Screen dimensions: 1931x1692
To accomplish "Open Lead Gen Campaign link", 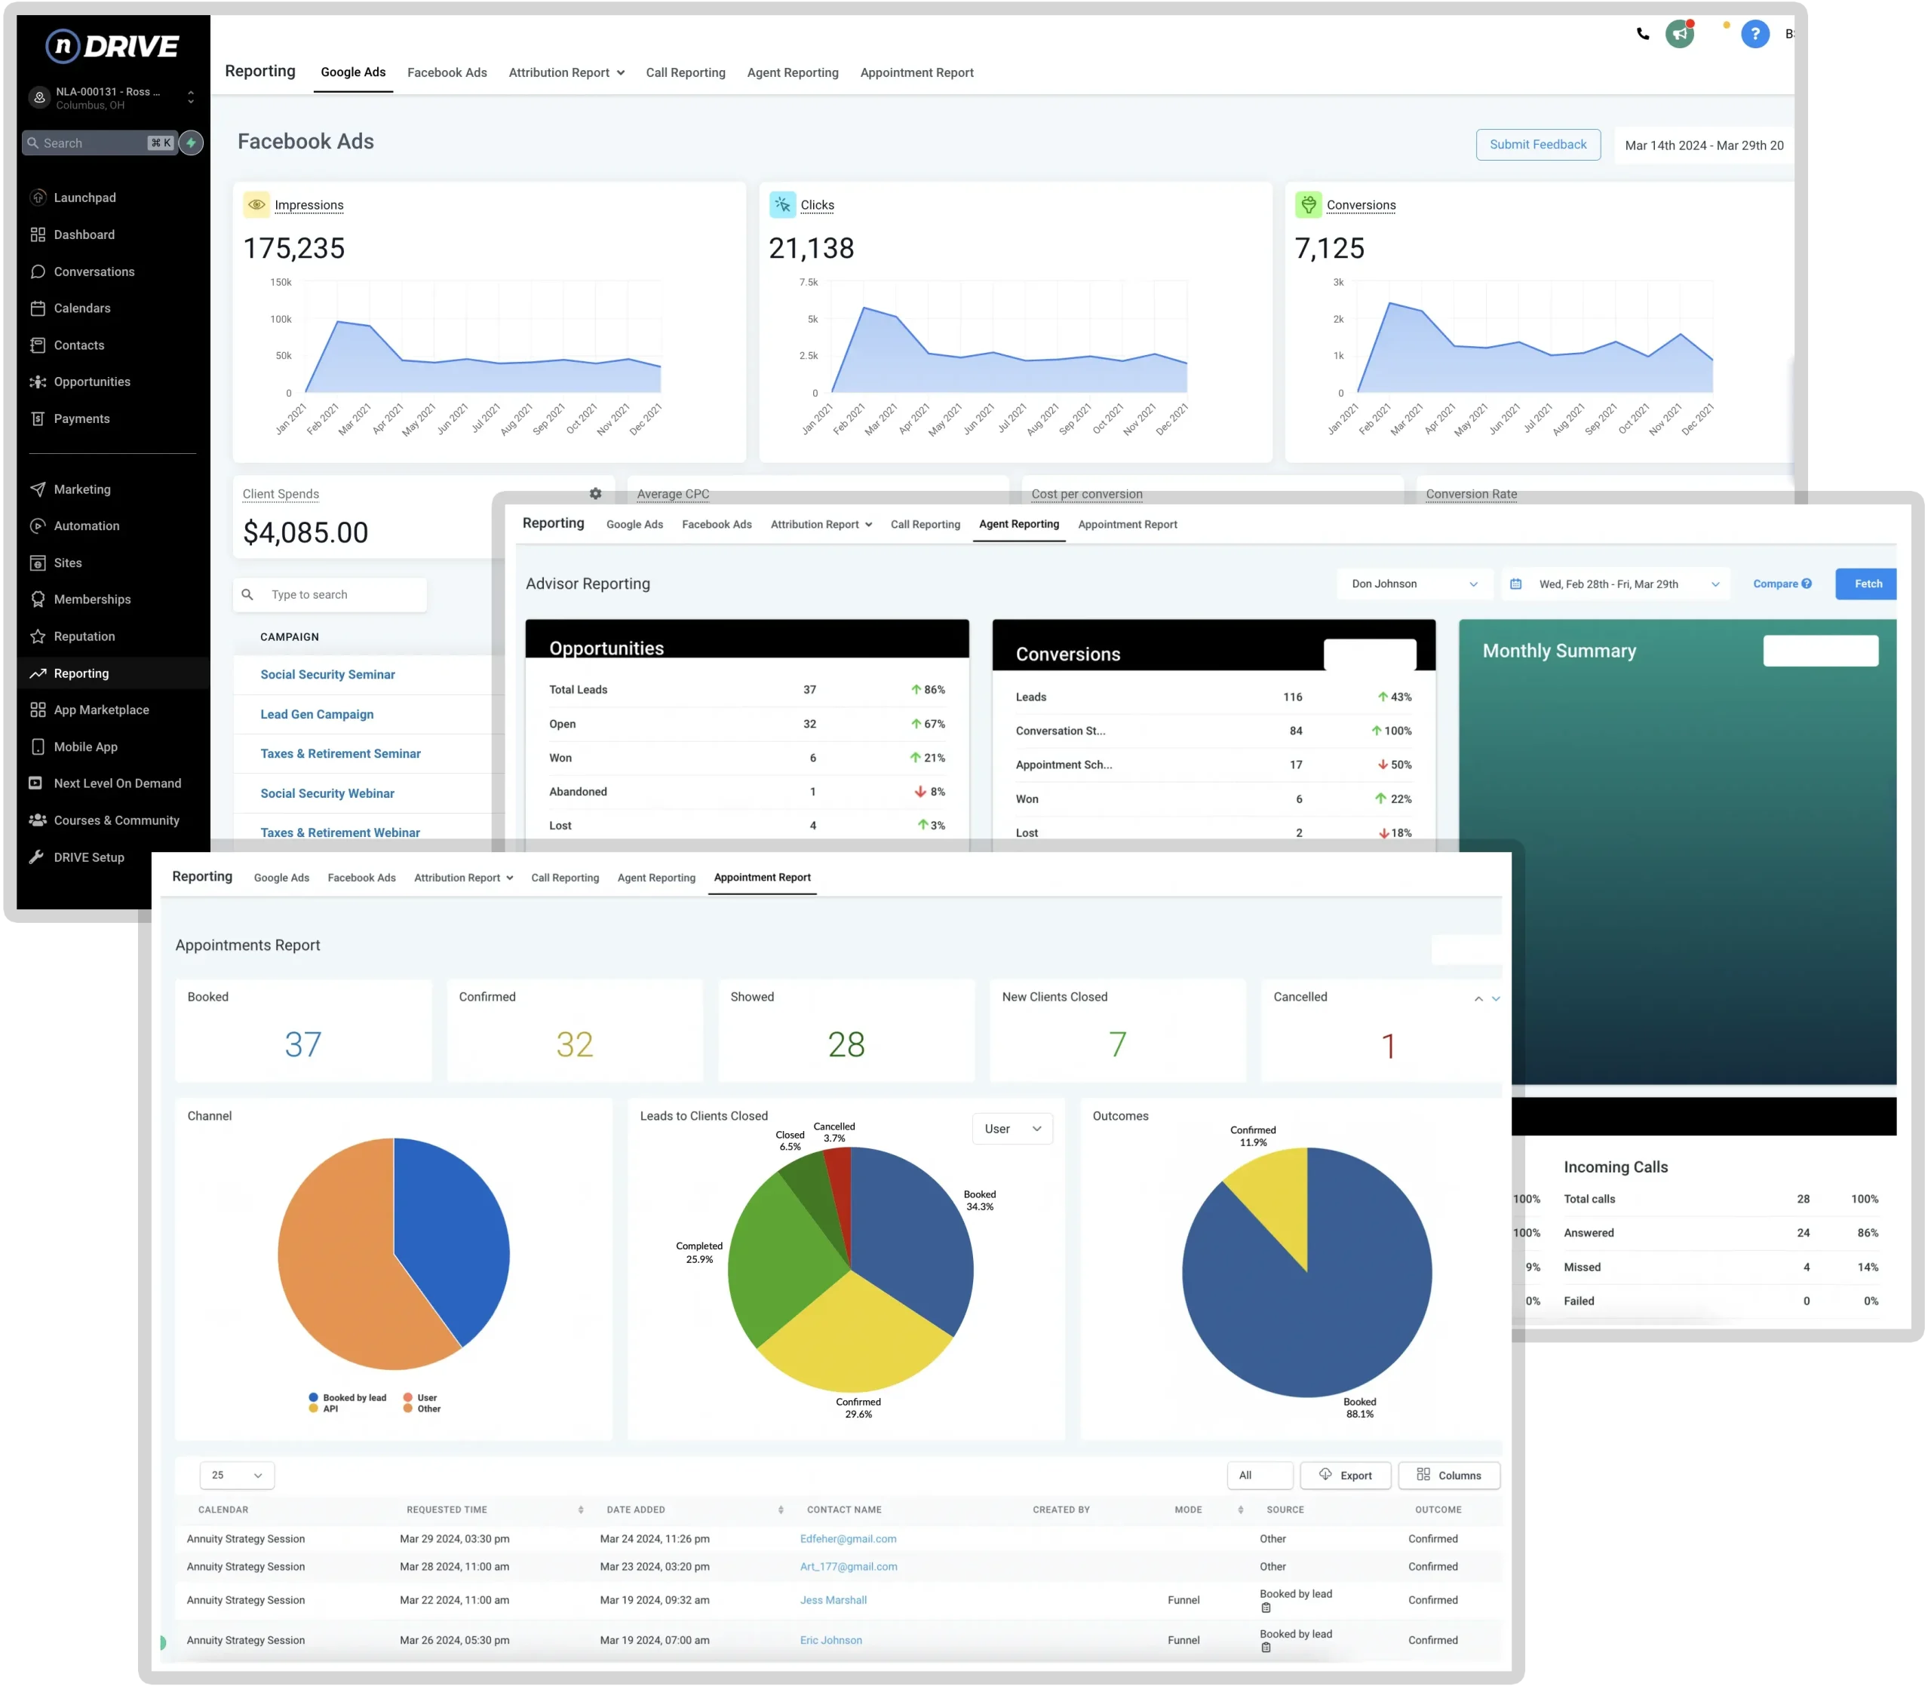I will click(x=317, y=714).
